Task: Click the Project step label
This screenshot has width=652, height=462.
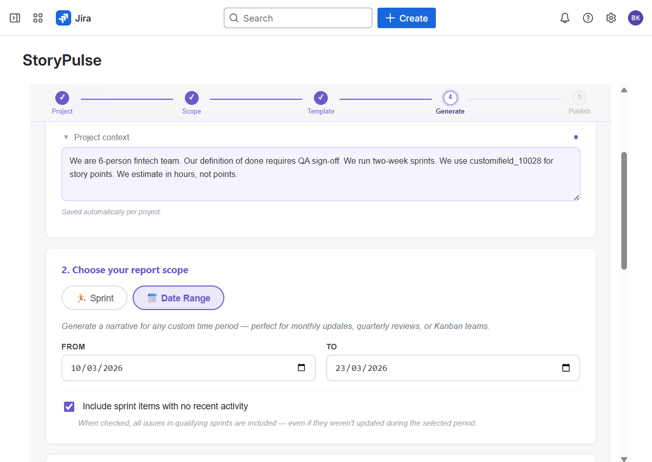Action: pyautogui.click(x=62, y=111)
